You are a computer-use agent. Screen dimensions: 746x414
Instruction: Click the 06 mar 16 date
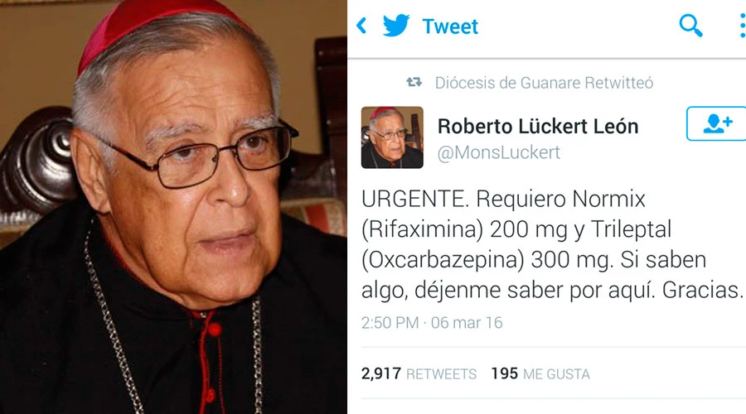(467, 323)
